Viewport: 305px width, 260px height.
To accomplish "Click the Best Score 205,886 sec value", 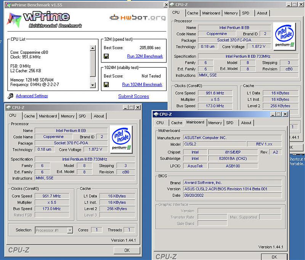I will tap(150, 48).
